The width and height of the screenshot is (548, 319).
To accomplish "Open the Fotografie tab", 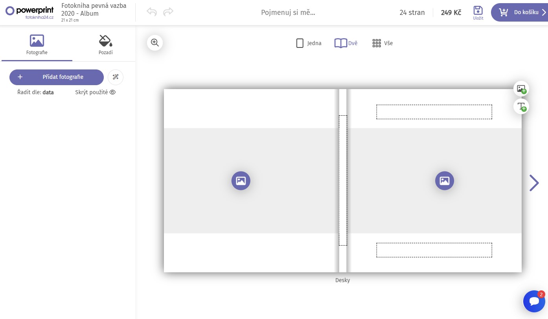I will (x=37, y=44).
